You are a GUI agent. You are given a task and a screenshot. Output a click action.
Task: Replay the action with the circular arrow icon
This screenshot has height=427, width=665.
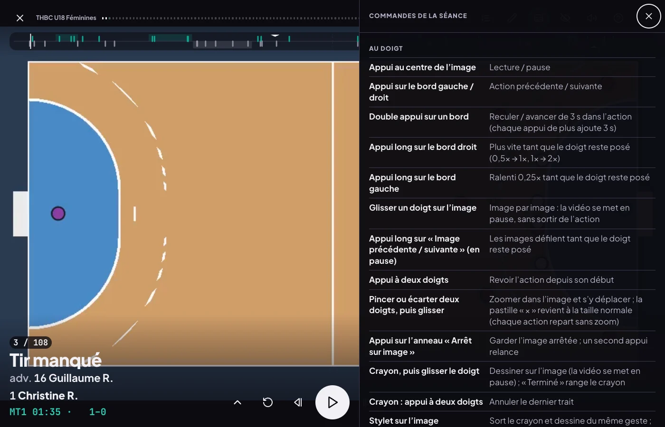pyautogui.click(x=268, y=402)
